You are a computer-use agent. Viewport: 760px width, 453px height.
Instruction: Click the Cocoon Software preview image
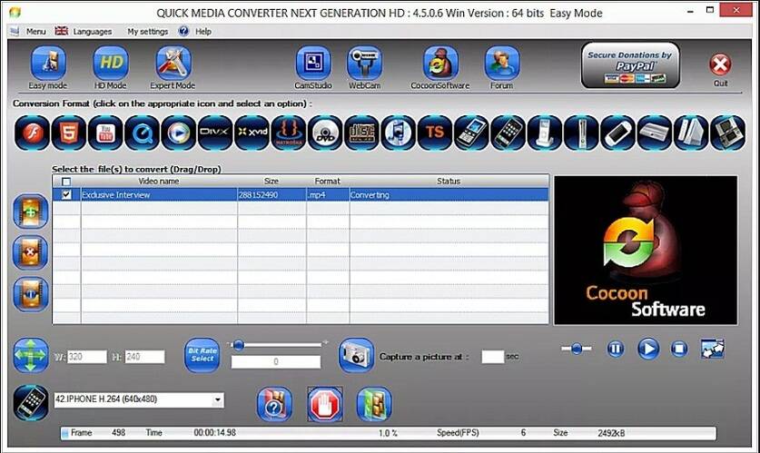[646, 251]
